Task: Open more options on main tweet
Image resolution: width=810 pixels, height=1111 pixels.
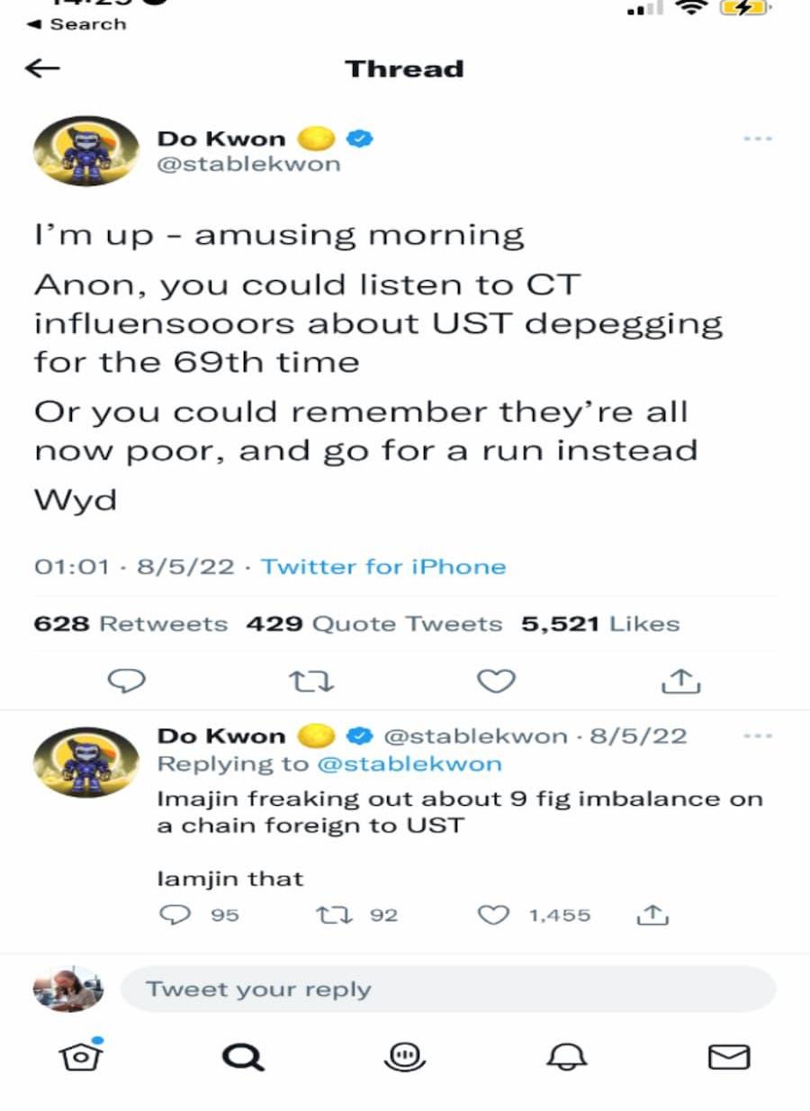Action: (x=758, y=140)
